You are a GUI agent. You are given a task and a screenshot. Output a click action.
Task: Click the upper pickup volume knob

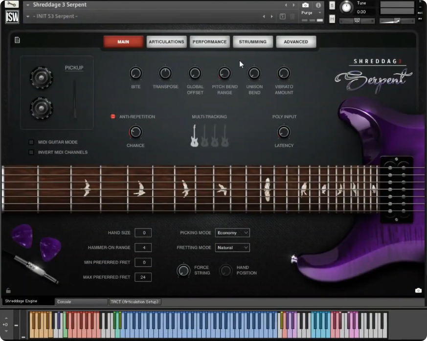point(41,78)
